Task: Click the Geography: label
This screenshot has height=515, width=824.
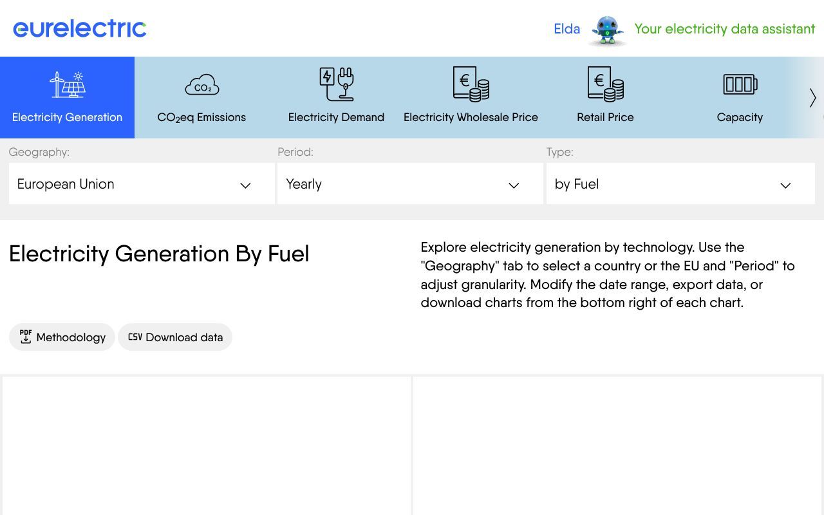Action: pyautogui.click(x=39, y=152)
